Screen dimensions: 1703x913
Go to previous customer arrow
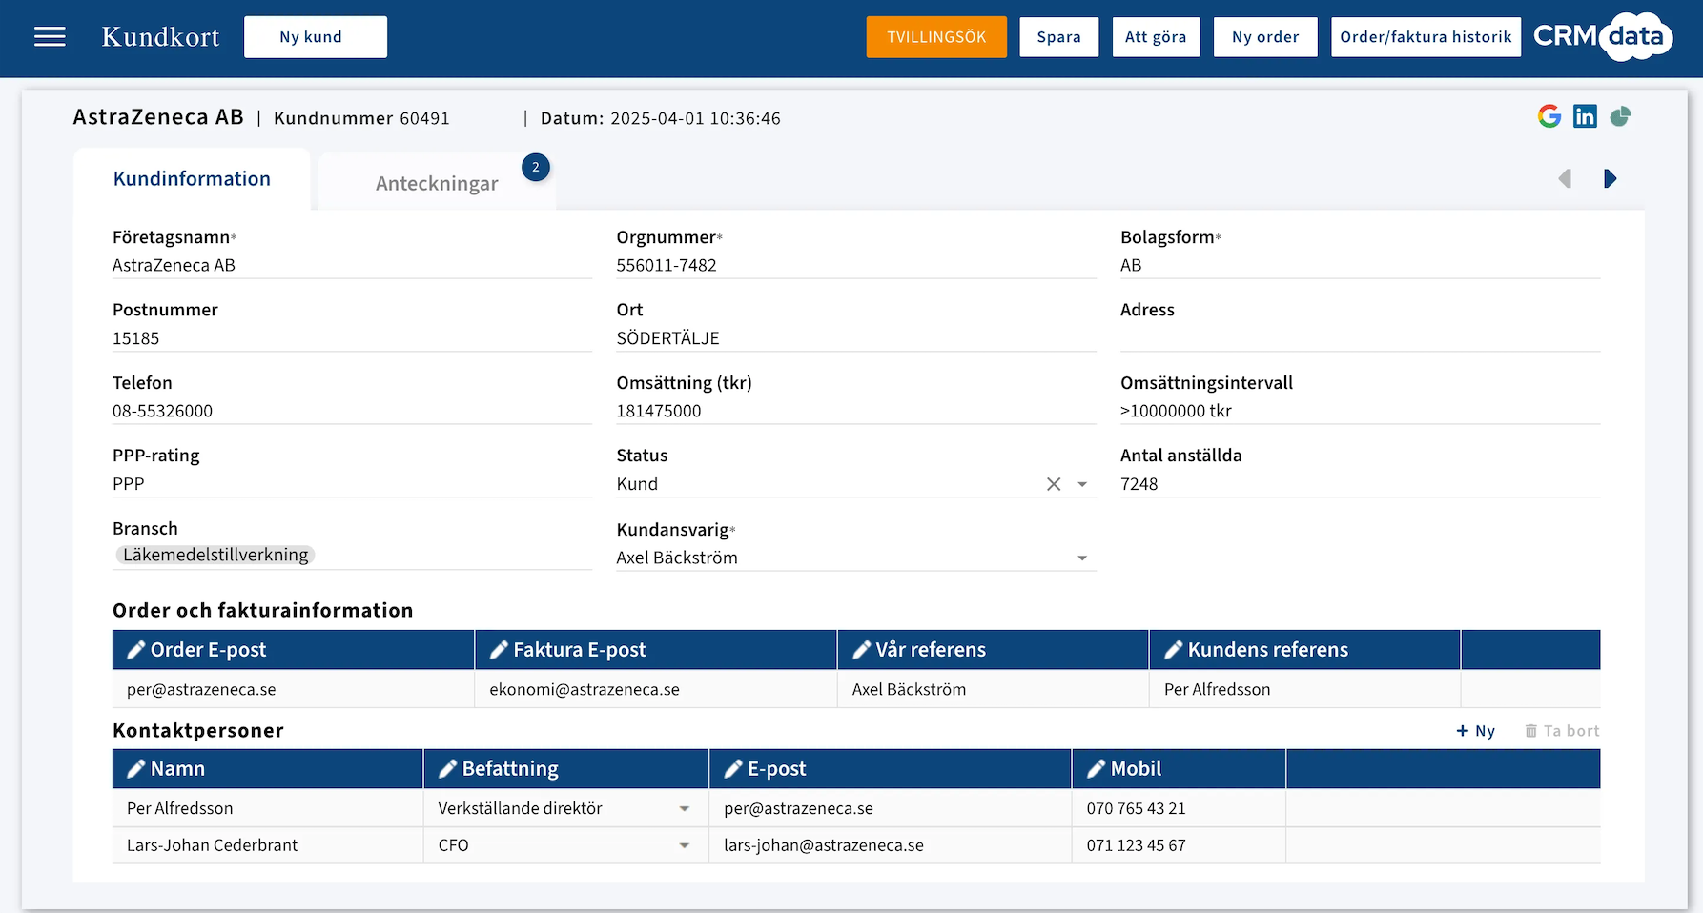point(1565,178)
